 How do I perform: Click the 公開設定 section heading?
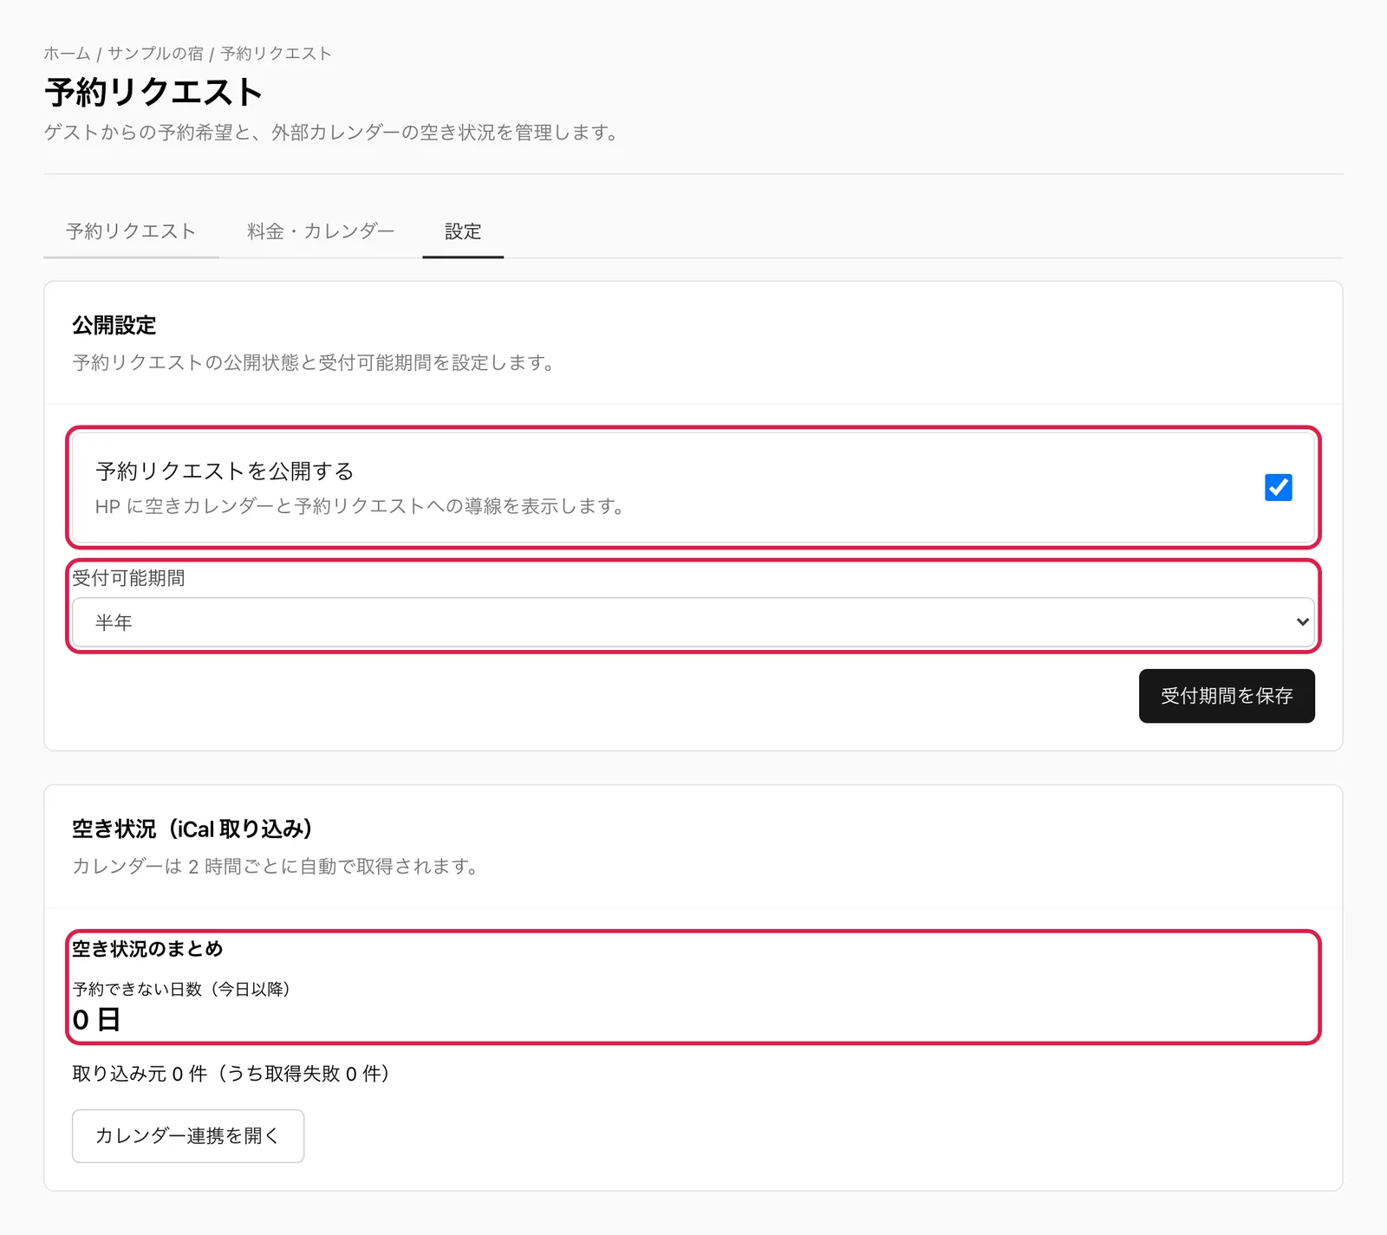(x=114, y=325)
